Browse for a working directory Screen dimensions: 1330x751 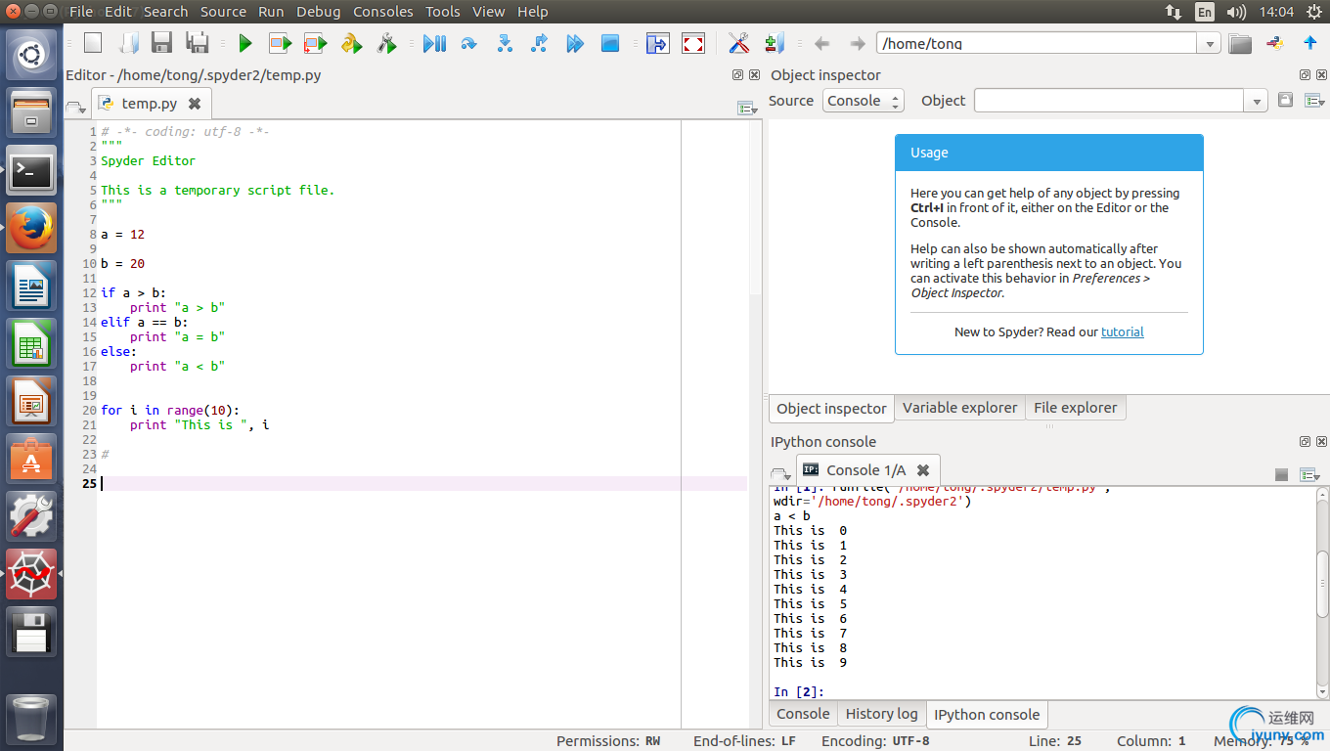click(1240, 43)
